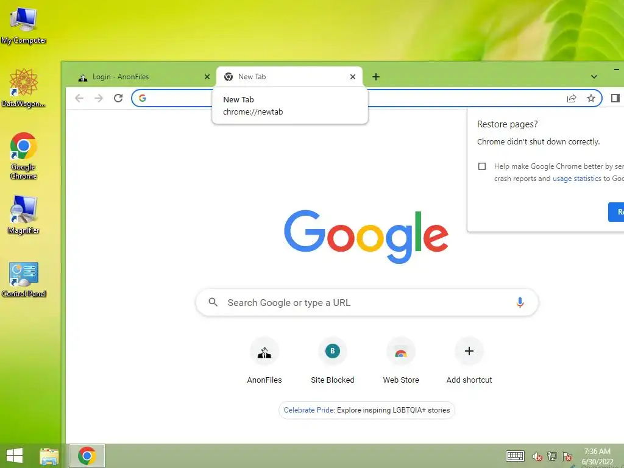Click the magnifying glass in search box
The image size is (624, 468).
[213, 302]
